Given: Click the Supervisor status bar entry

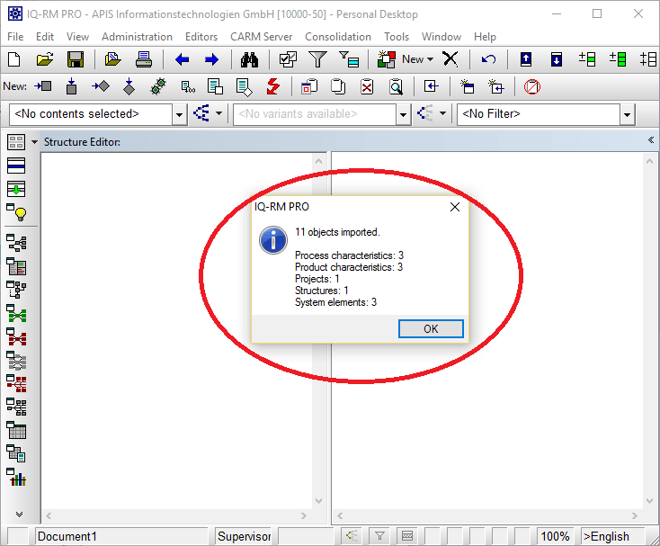Looking at the screenshot, I should tap(244, 536).
